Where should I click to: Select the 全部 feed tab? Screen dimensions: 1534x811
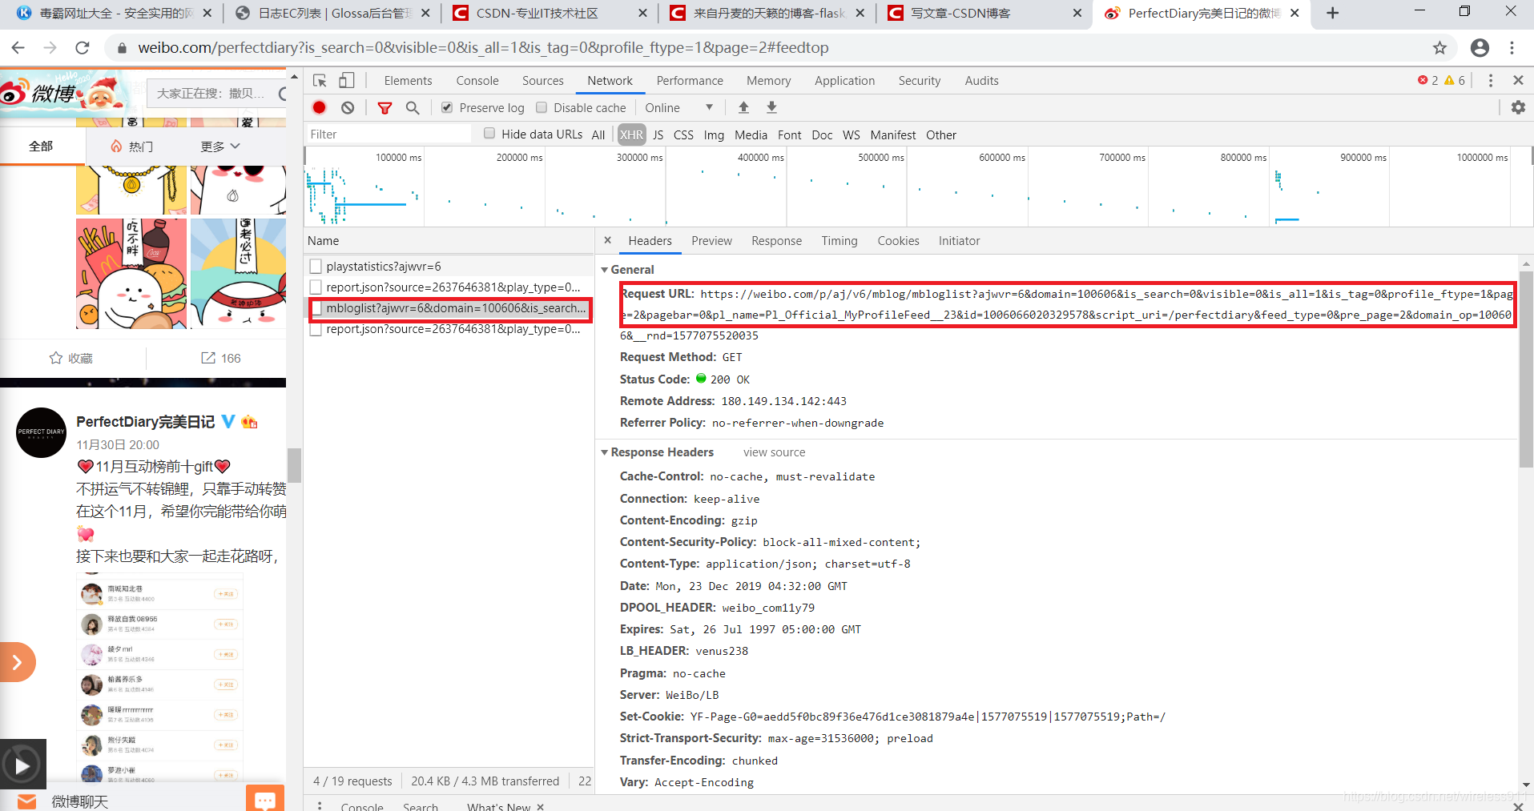tap(41, 147)
